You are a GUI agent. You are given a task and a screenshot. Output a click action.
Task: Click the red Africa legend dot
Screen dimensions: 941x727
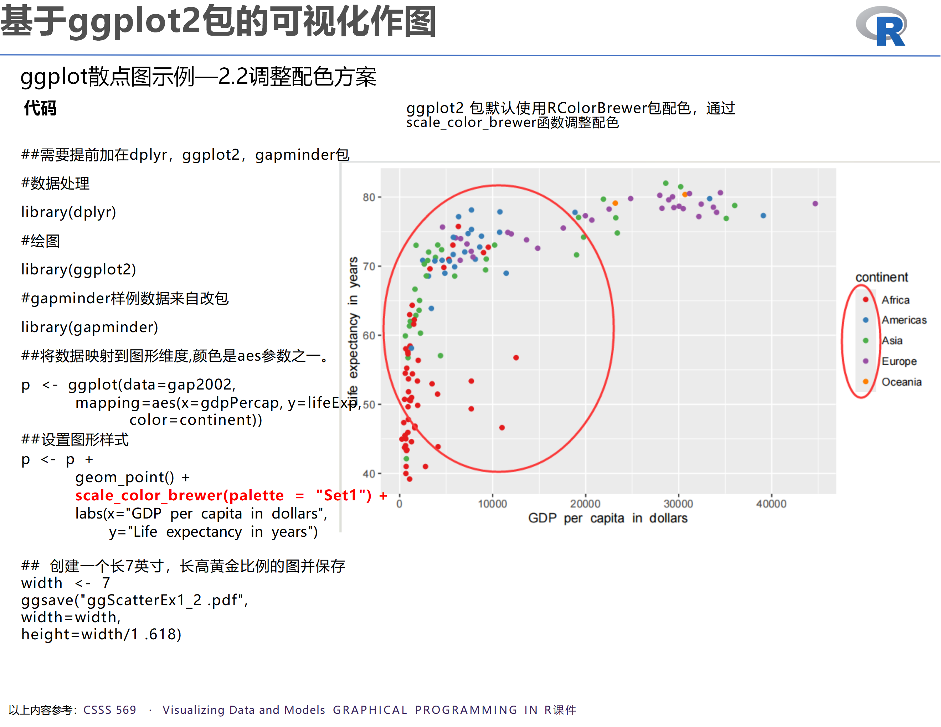point(865,300)
